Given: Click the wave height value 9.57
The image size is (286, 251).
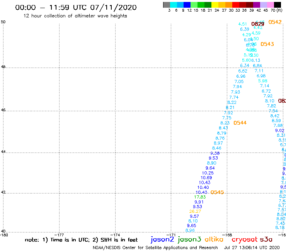Looking at the screenshot, I should point(194,216).
